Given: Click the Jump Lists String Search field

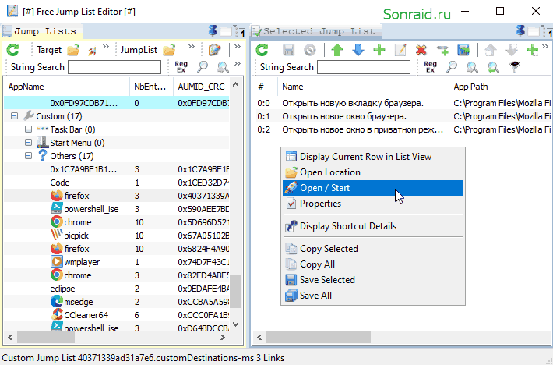Looking at the screenshot, I should pos(114,67).
